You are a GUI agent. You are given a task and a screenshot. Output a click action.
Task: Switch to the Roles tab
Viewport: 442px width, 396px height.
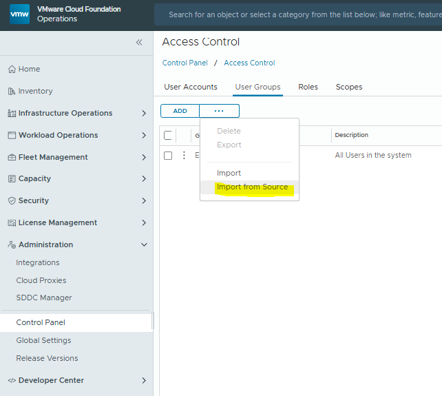click(308, 87)
